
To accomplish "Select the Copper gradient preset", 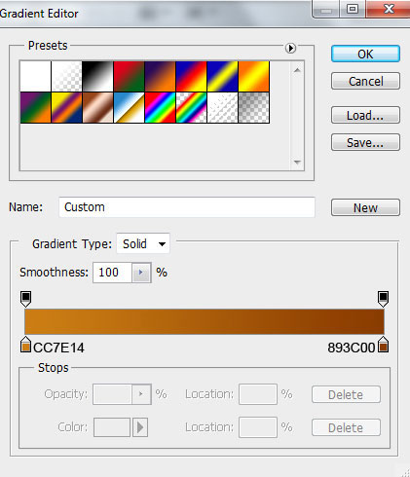I will click(x=97, y=107).
